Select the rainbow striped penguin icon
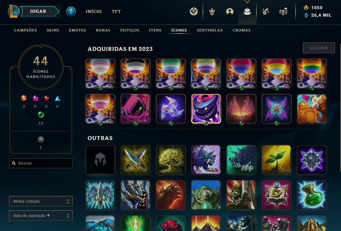The image size is (341, 231). click(x=312, y=74)
